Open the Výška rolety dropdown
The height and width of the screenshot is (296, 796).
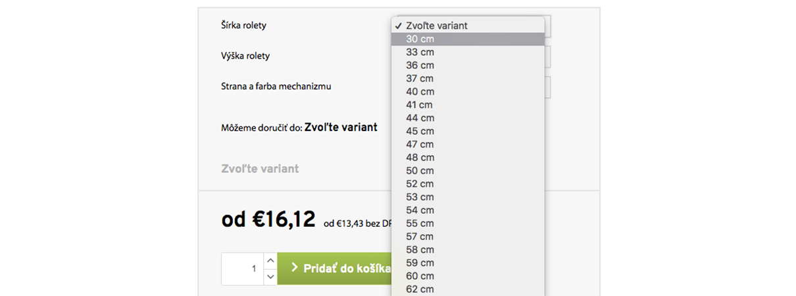(x=547, y=57)
